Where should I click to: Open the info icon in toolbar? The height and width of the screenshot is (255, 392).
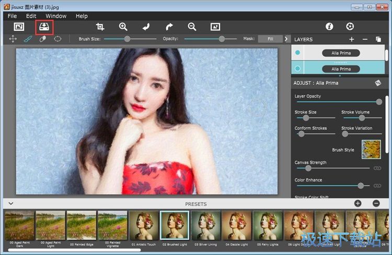pos(329,27)
